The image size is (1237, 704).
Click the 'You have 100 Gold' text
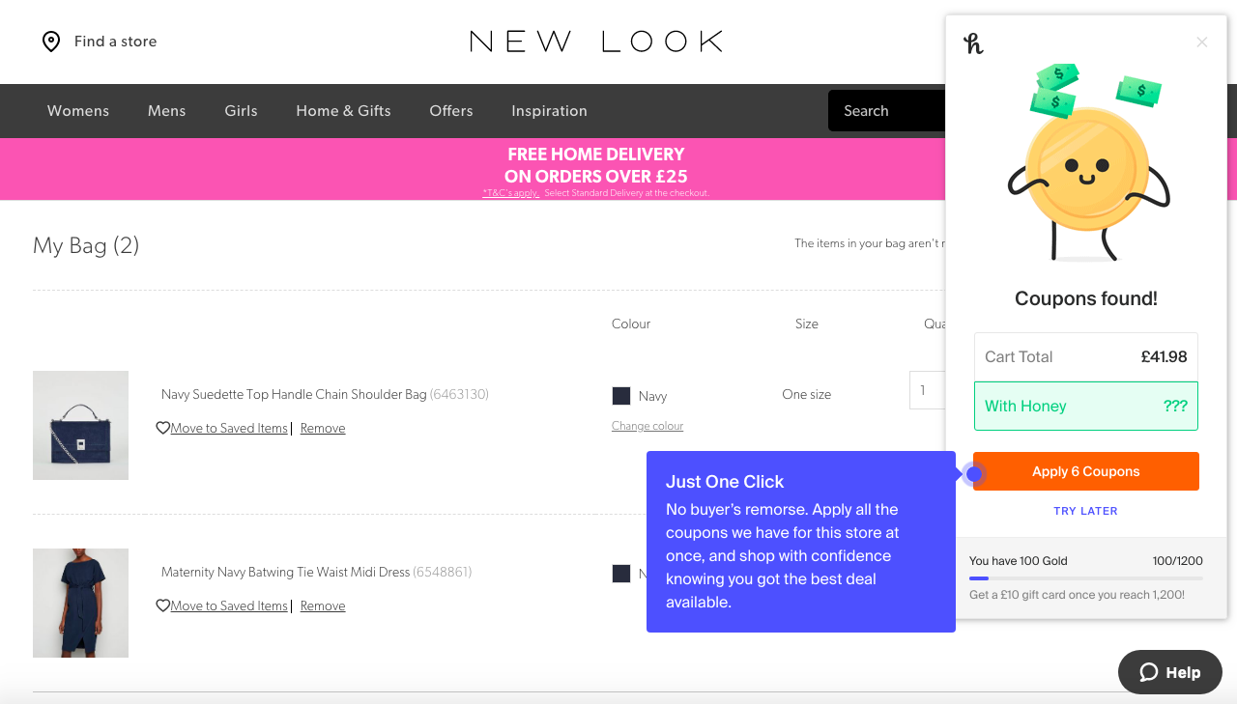[1019, 561]
